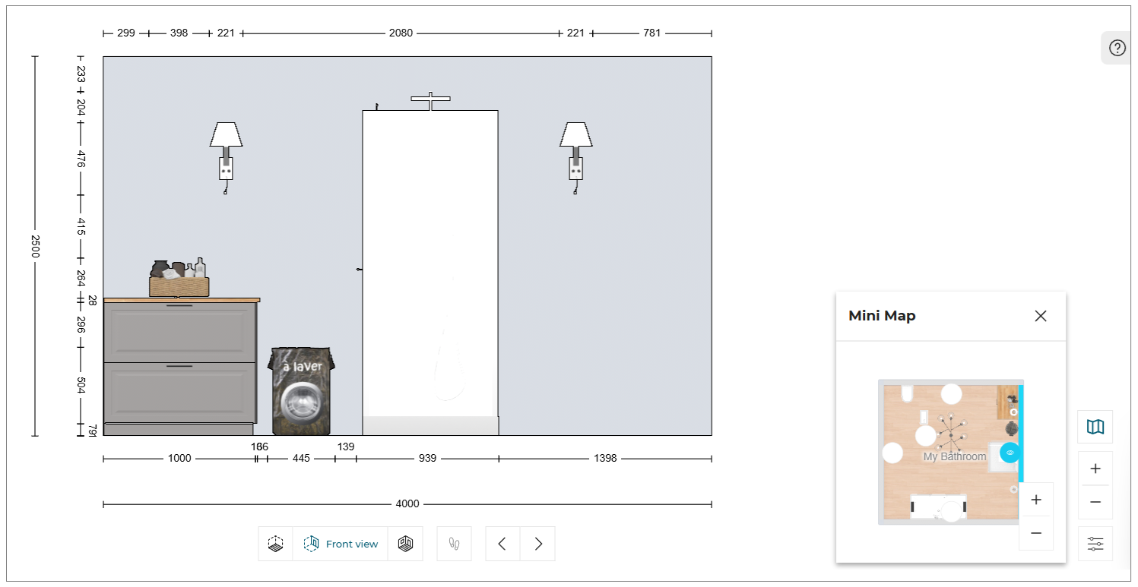
Task: Select the ceiling light fixture in Mini Map
Action: tap(950, 434)
